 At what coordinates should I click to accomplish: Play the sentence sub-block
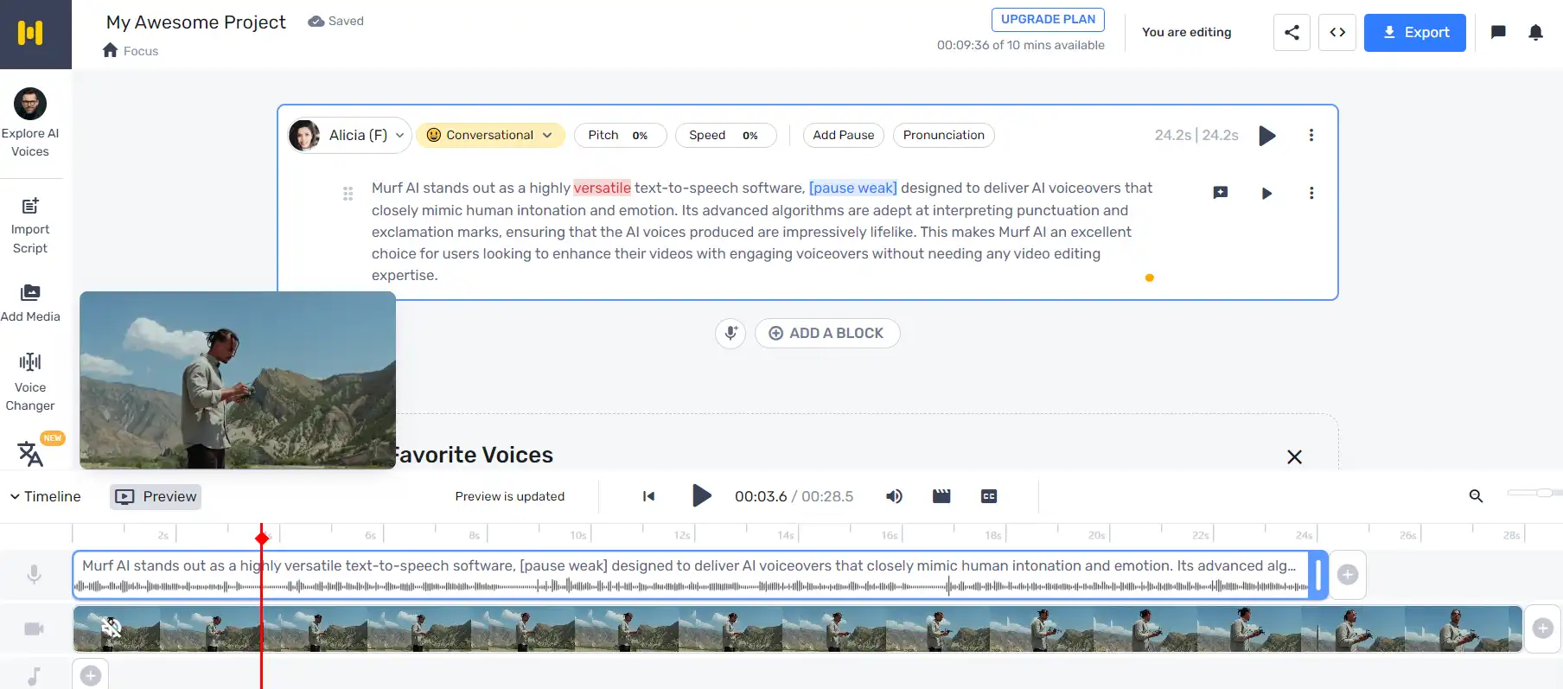[x=1266, y=194]
